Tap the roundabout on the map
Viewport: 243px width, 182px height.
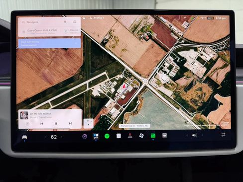click(145, 81)
